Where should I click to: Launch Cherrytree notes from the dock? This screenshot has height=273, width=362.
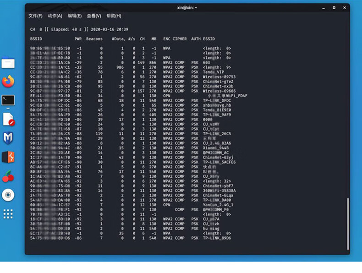tap(8, 176)
